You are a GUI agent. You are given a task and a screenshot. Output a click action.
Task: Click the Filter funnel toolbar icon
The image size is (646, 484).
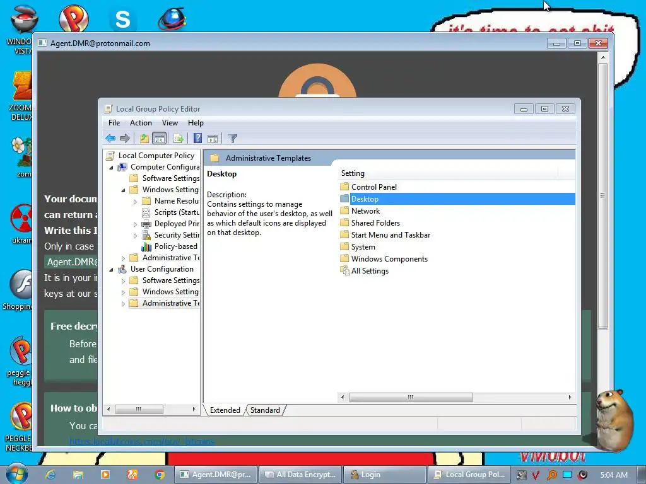(x=232, y=138)
